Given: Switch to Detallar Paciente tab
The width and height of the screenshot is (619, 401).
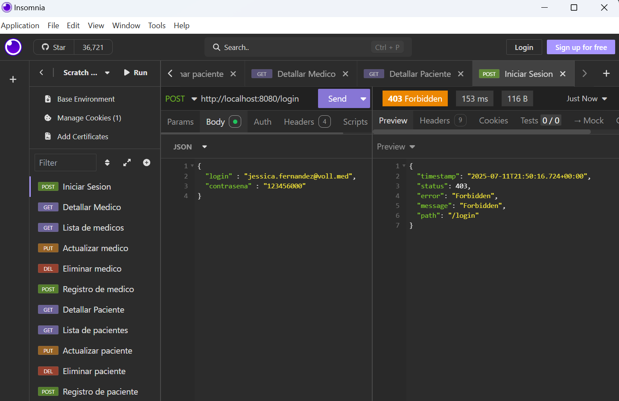Looking at the screenshot, I should pos(414,74).
